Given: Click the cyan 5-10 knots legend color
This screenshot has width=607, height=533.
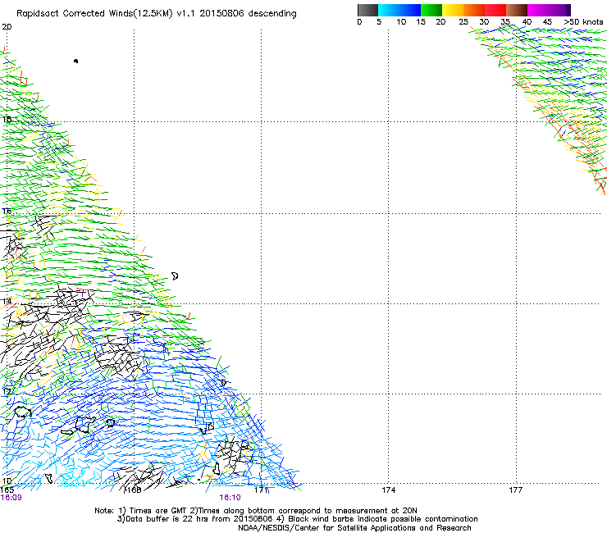Looking at the screenshot, I should point(389,10).
